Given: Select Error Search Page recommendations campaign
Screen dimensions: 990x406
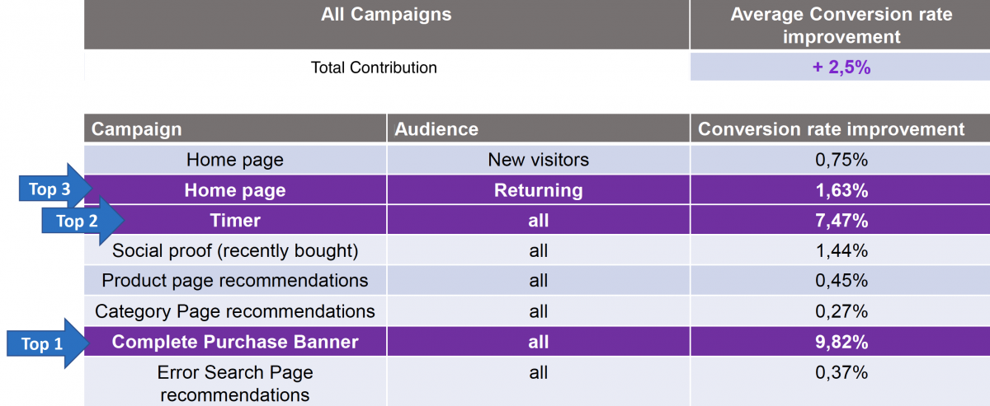Looking at the screenshot, I should click(x=235, y=383).
